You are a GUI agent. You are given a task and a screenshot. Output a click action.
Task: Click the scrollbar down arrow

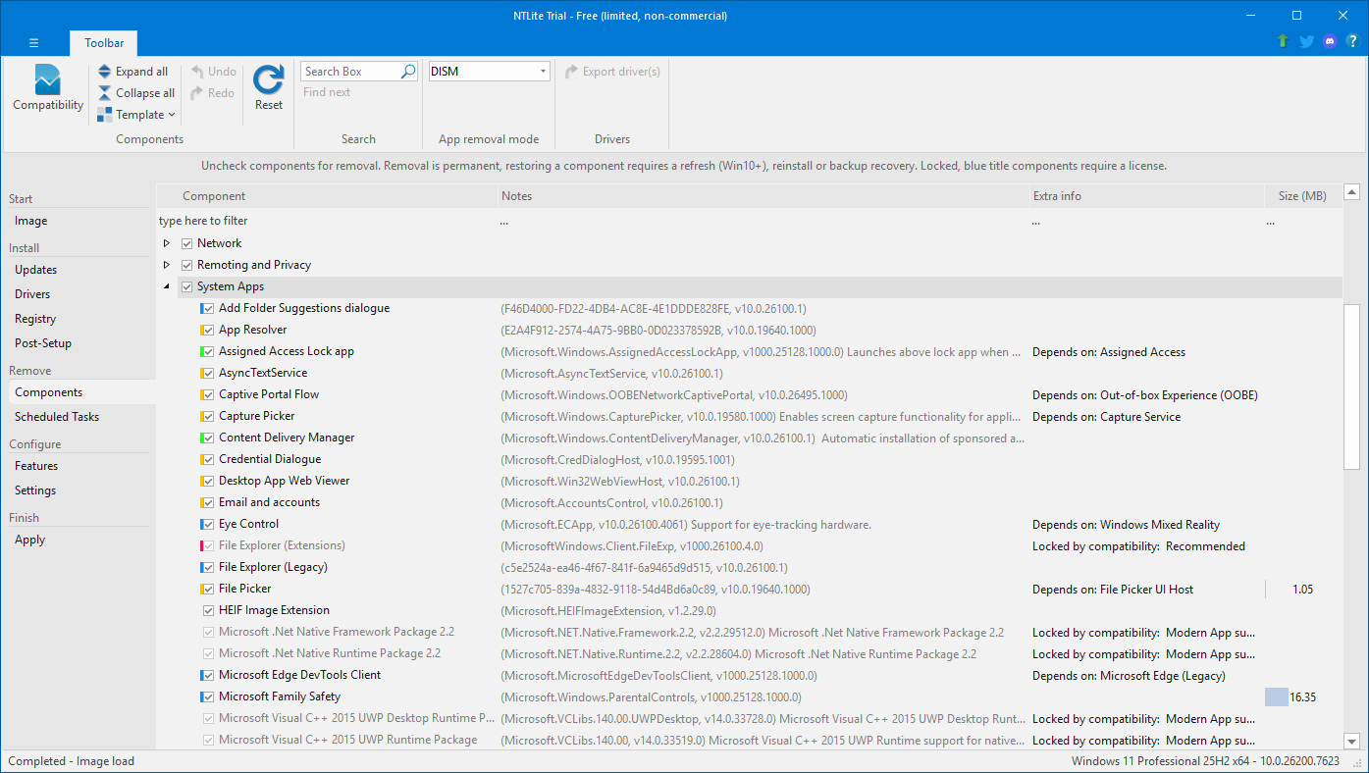[1351, 742]
